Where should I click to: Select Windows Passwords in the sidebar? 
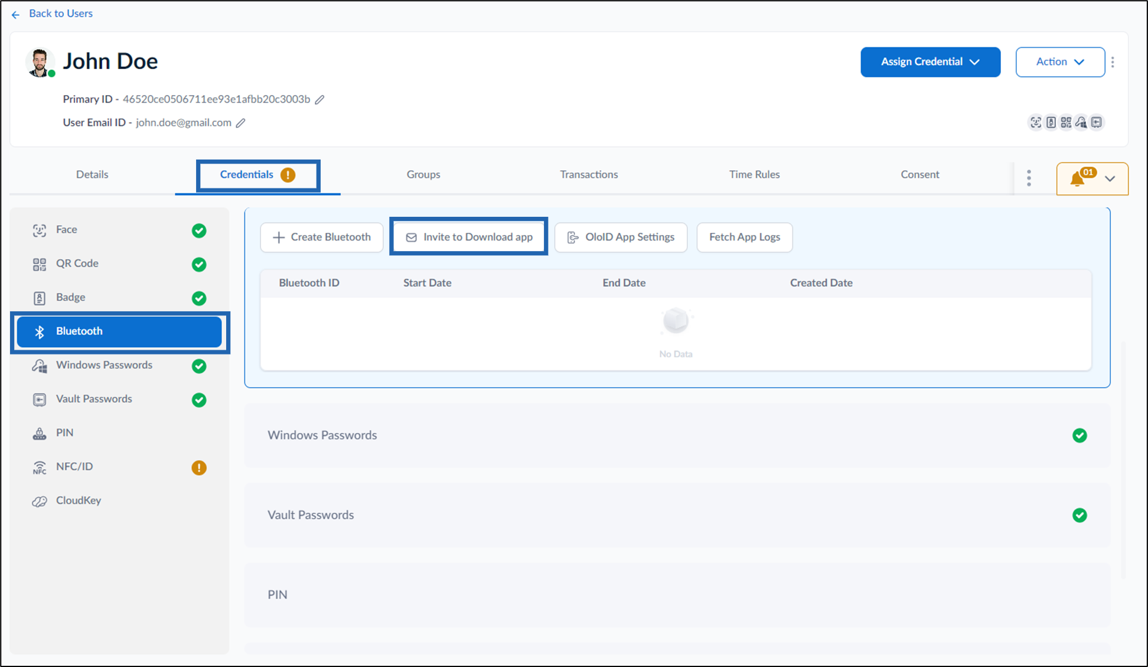[x=119, y=365]
